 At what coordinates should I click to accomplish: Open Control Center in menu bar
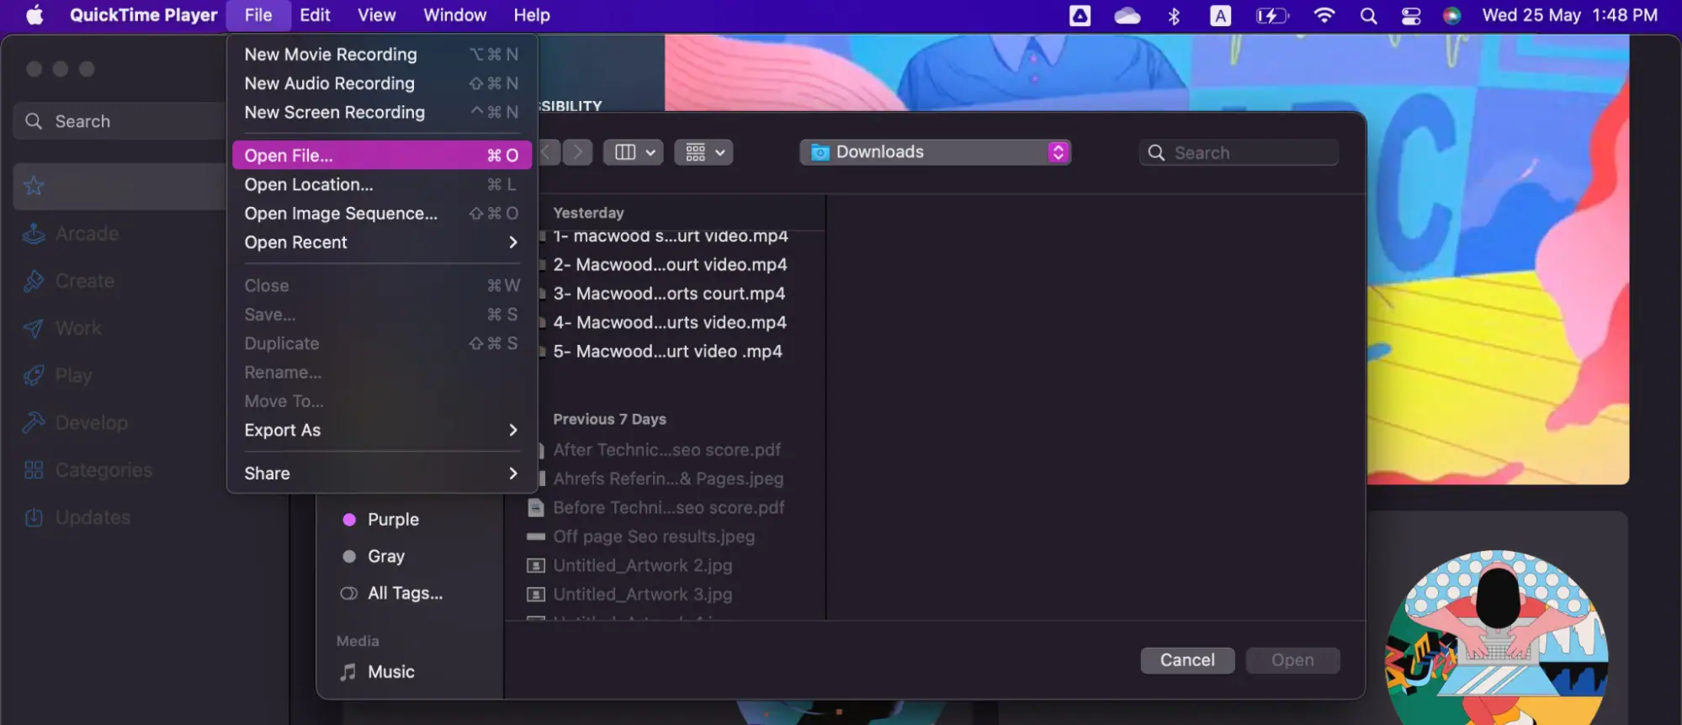tap(1411, 16)
